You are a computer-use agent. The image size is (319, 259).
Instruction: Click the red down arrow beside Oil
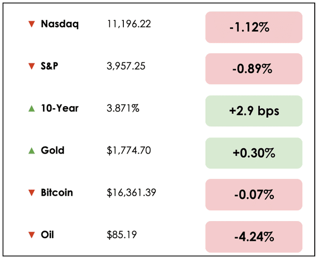[31, 234]
